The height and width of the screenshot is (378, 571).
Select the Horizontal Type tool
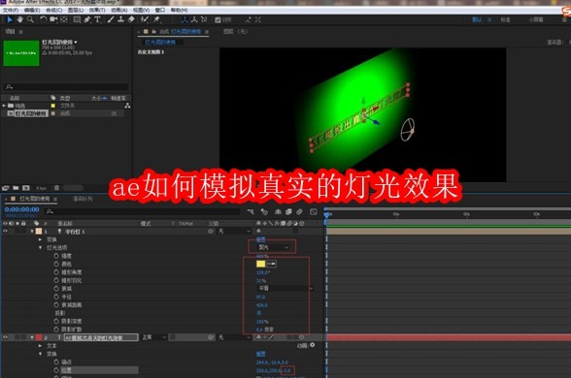click(x=97, y=19)
